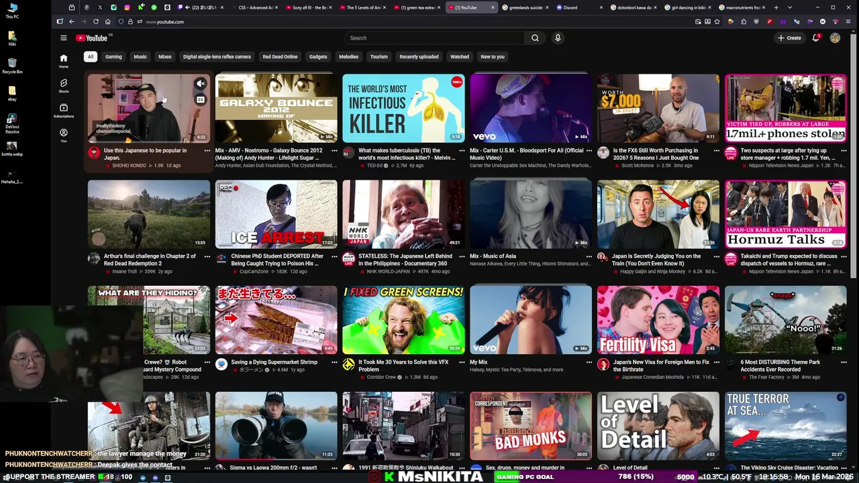Click browser back arrow
This screenshot has width=859, height=483.
click(72, 21)
